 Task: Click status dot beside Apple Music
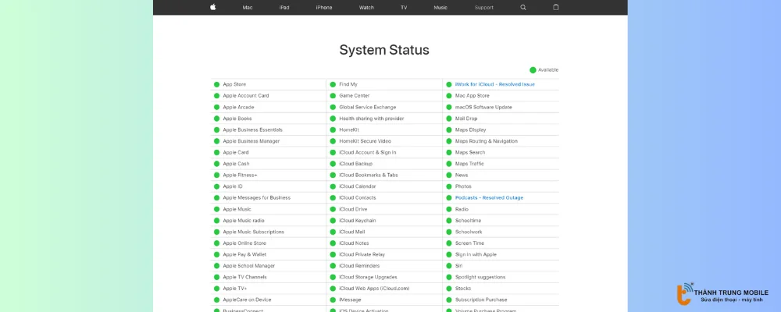coord(216,209)
